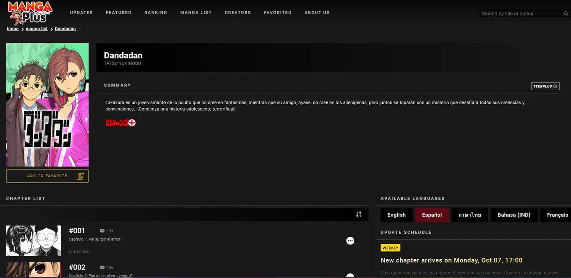Screen dimensions: 571x278
Task: Click comment count icon showing 193
Action: tap(102, 231)
